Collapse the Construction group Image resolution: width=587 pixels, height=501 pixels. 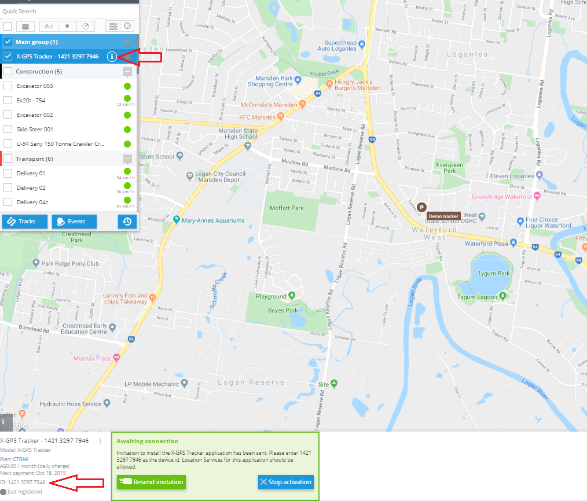coord(128,72)
